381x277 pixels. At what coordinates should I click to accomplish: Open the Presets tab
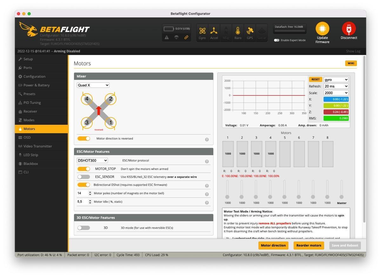point(41,94)
